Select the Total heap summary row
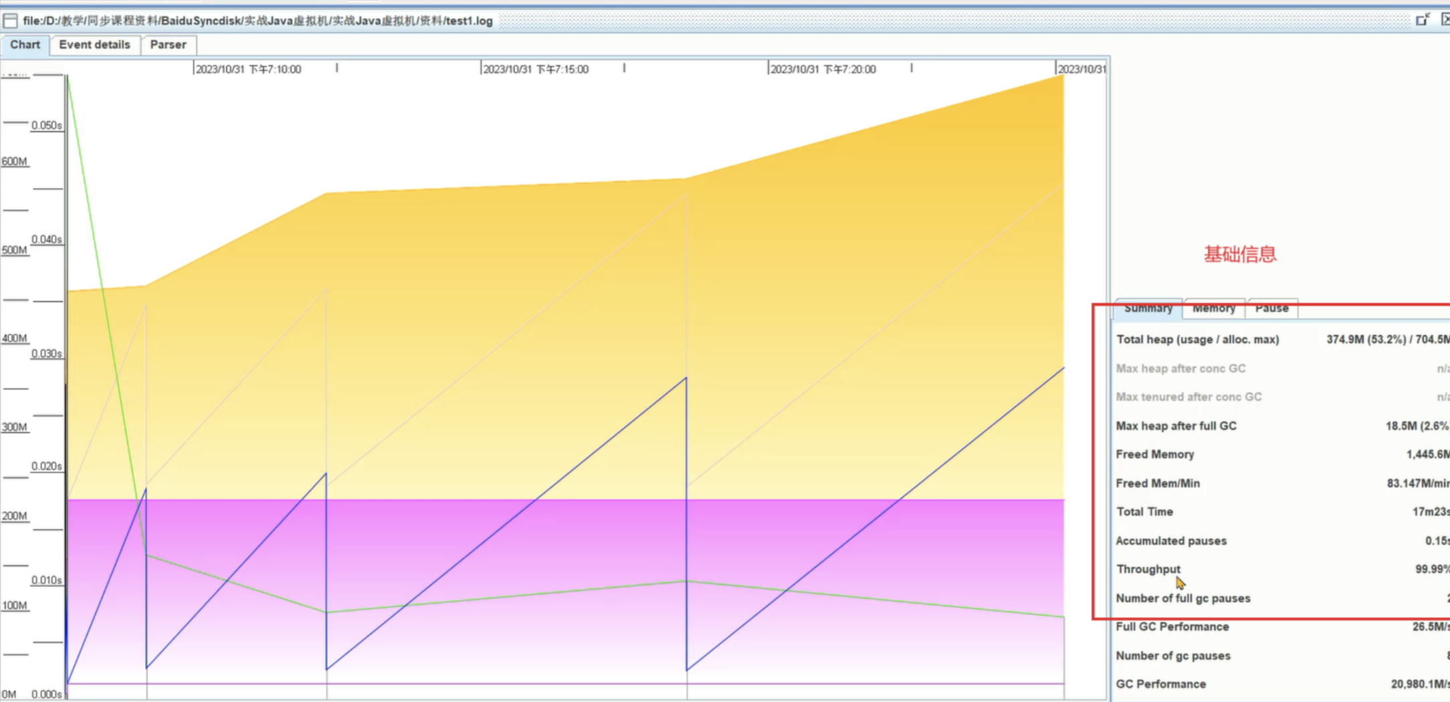This screenshot has width=1450, height=702. (1283, 340)
